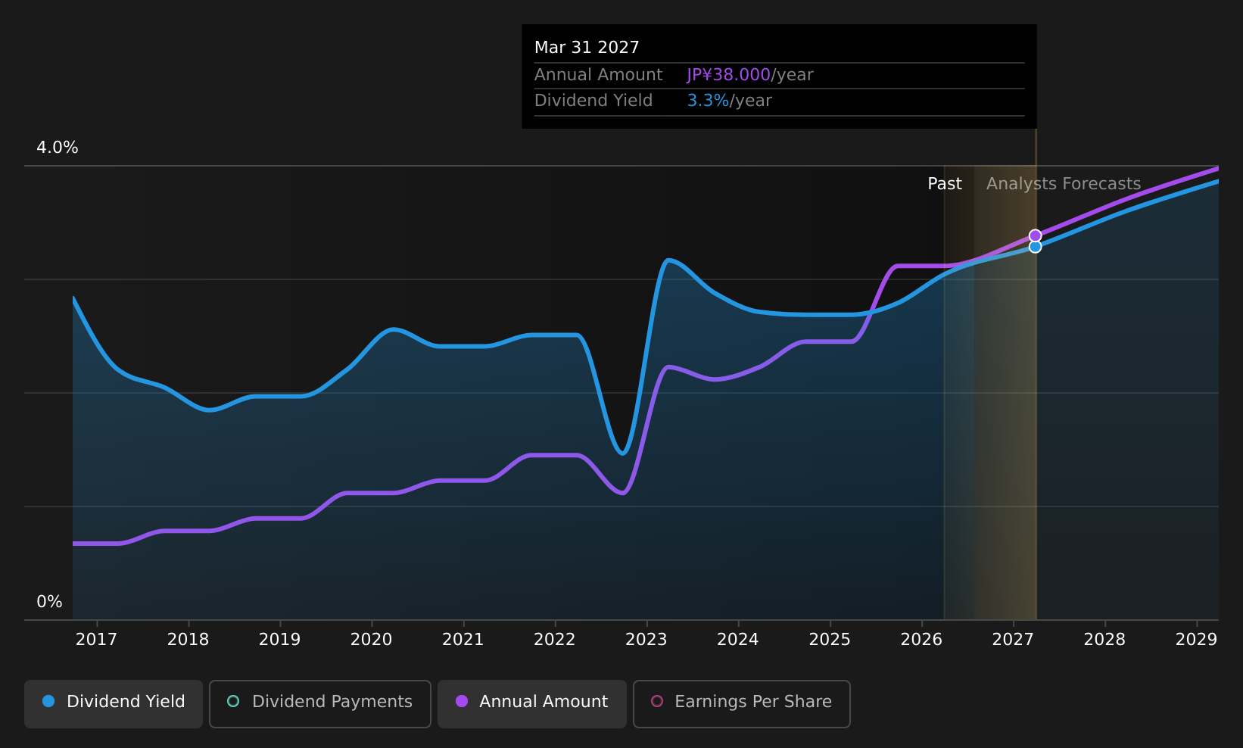Click the 2018 x-axis label
Viewport: 1243px width, 748px height.
188,640
